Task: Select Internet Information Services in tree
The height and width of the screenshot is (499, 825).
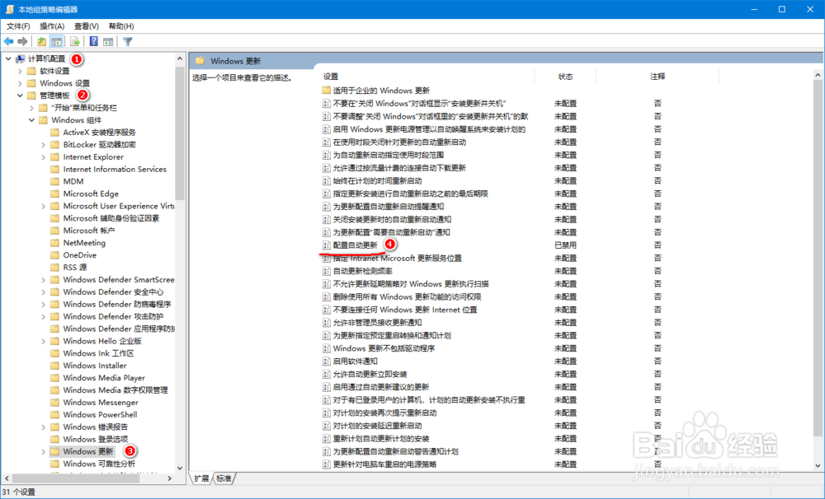Action: click(x=115, y=169)
